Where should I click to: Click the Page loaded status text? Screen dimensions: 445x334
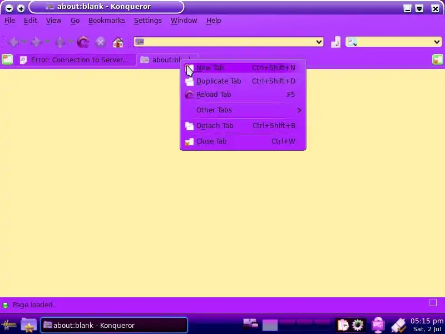pos(33,305)
